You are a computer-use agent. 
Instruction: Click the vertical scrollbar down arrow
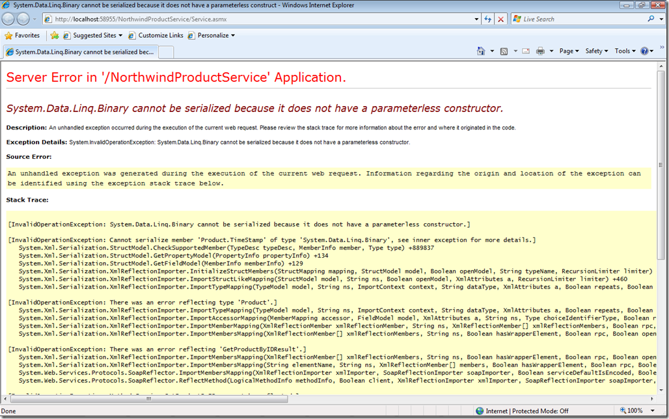pos(661,390)
